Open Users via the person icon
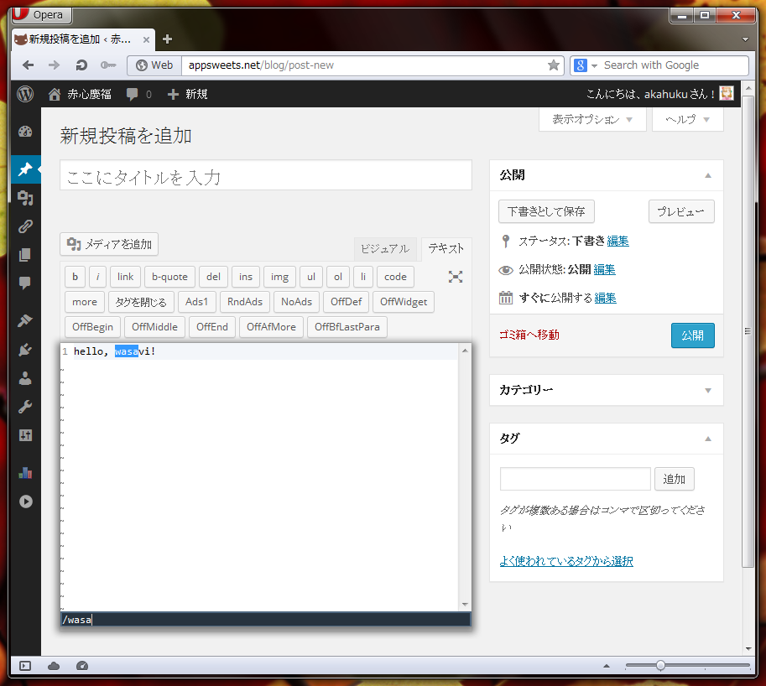 25,377
